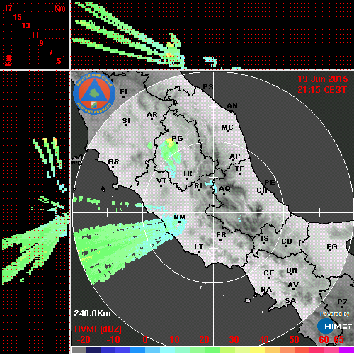Viewport: 354px width, 354px height.
Task: Click the 'NA' city label on the map
Action: [266, 290]
